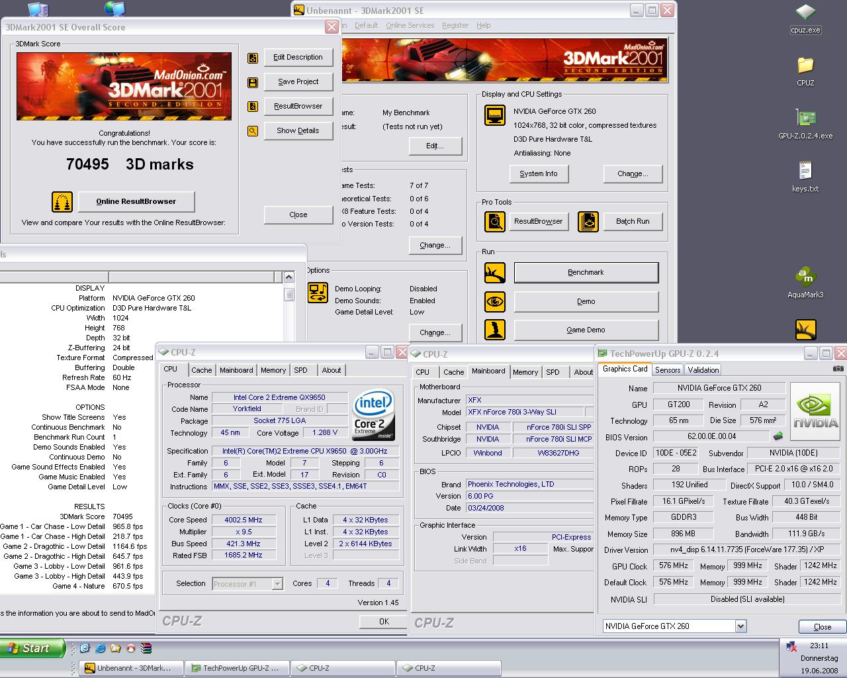Click the BIOS save chip icon in GPU-Z

(x=778, y=436)
